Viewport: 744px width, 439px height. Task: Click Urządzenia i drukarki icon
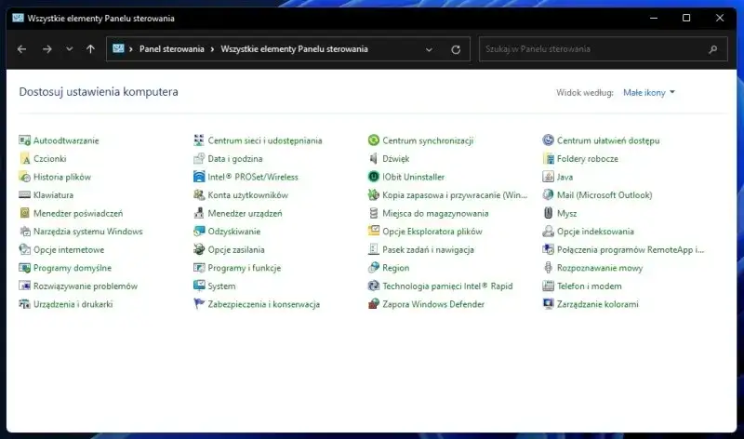(x=25, y=304)
